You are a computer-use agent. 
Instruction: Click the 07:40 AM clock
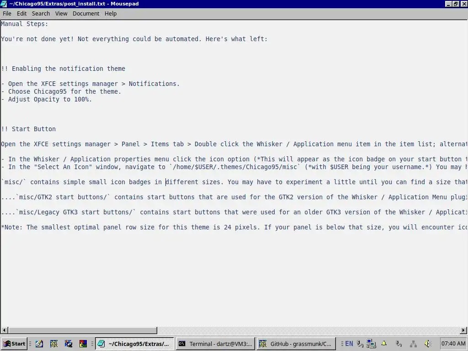(x=453, y=344)
